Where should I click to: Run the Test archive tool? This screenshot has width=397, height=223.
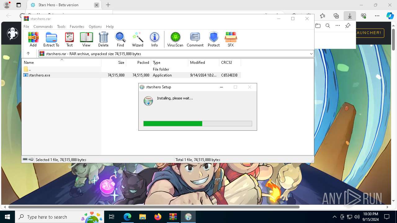click(x=69, y=39)
